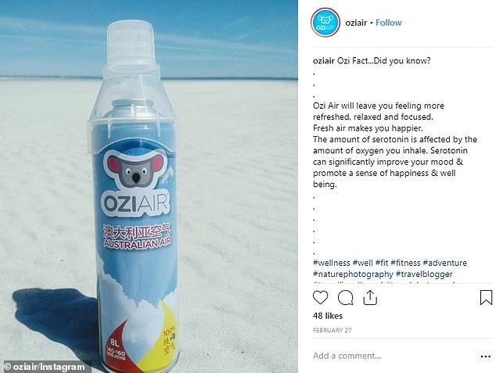Open the #fit hashtag

click(x=382, y=263)
